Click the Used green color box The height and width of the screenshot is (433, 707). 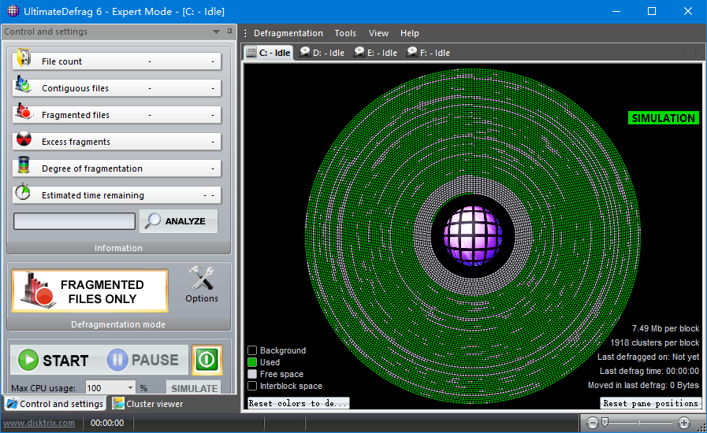[x=252, y=362]
